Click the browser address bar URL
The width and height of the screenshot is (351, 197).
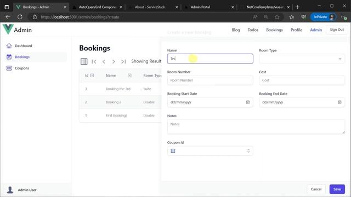click(80, 17)
